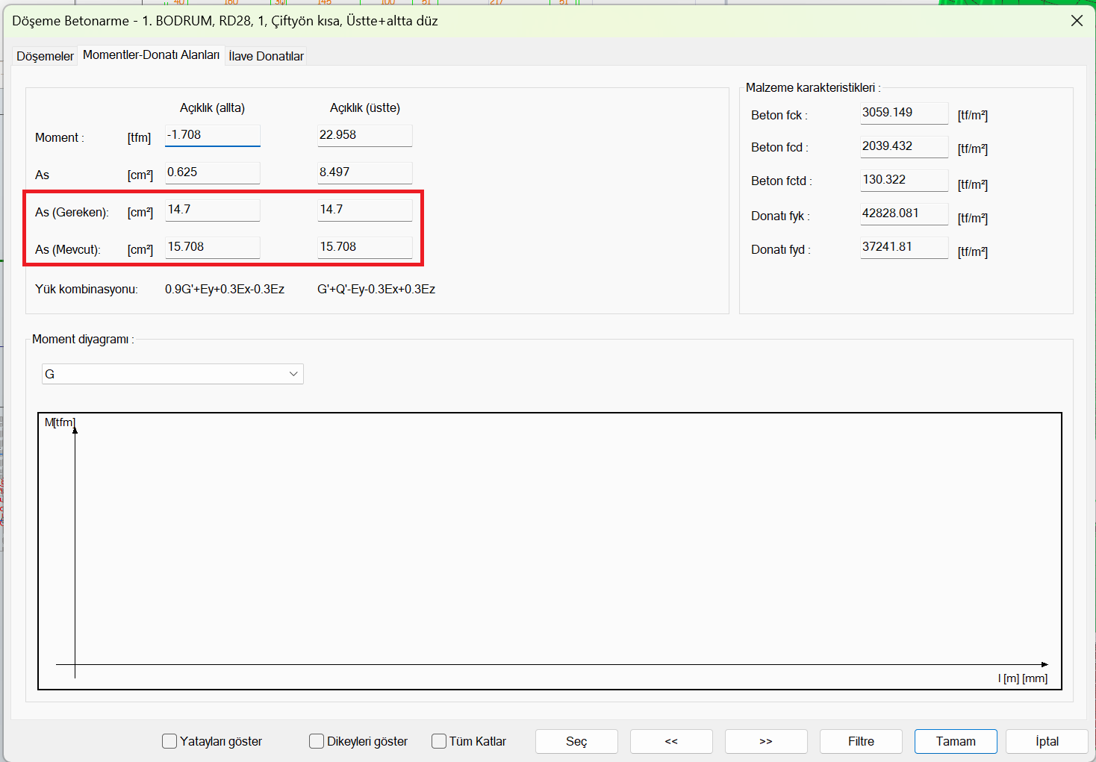Click the Moment Açıklık (üstte) field 22.958
1096x762 pixels.
pos(365,135)
